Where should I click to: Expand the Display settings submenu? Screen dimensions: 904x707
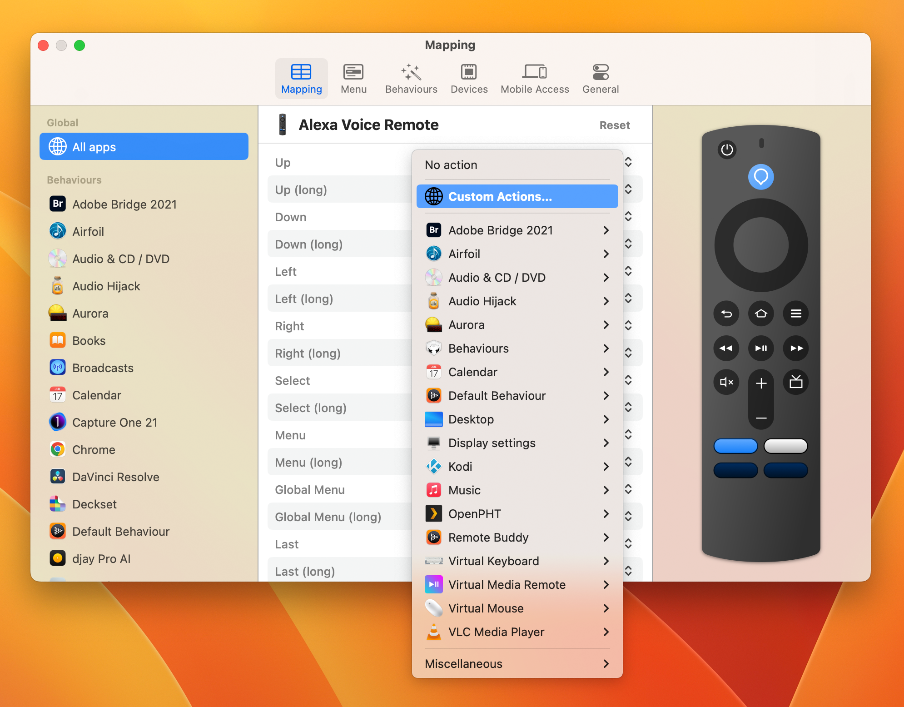517,443
